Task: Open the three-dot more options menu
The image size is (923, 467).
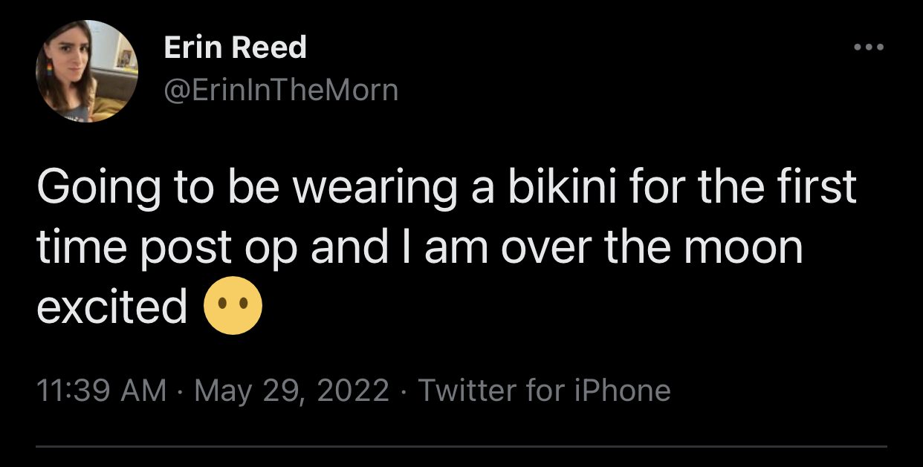Action: coord(868,47)
